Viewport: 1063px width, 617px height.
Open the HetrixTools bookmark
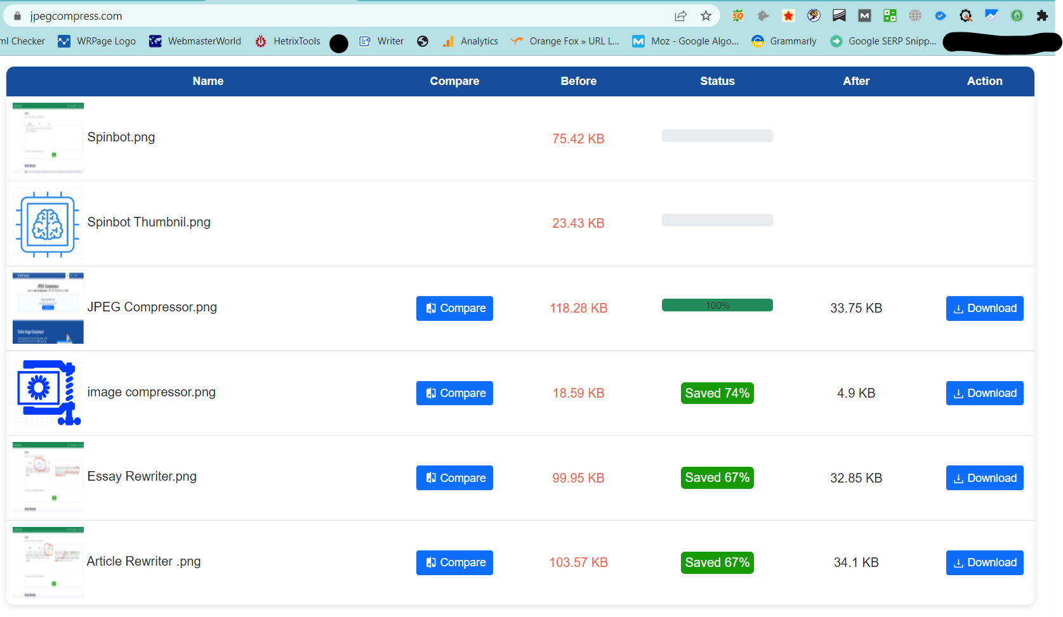(287, 41)
